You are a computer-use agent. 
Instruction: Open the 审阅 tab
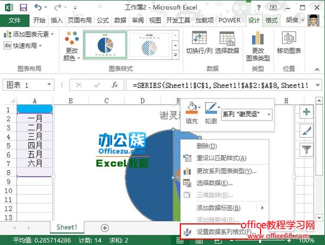138,20
